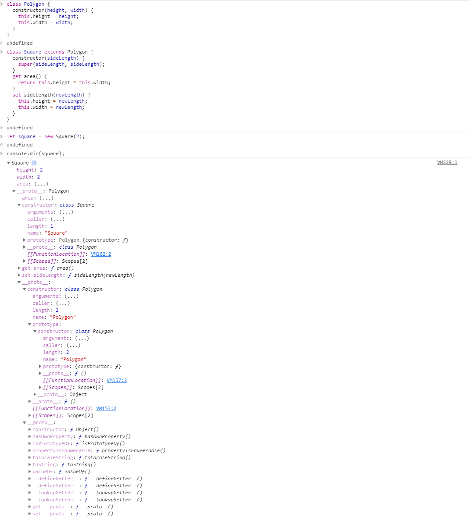Image resolution: width=470 pixels, height=518 pixels.
Task: Expand the hasOwnProperty function entry
Action: tap(30, 437)
